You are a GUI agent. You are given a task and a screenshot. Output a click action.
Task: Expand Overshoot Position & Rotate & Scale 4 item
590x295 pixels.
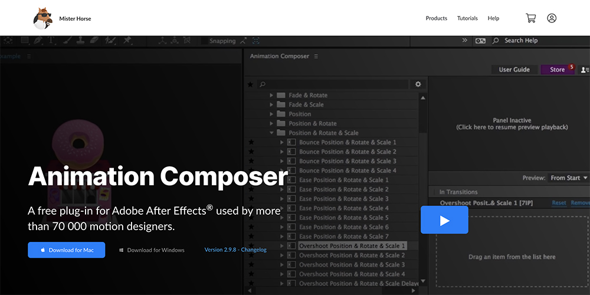coord(282,274)
